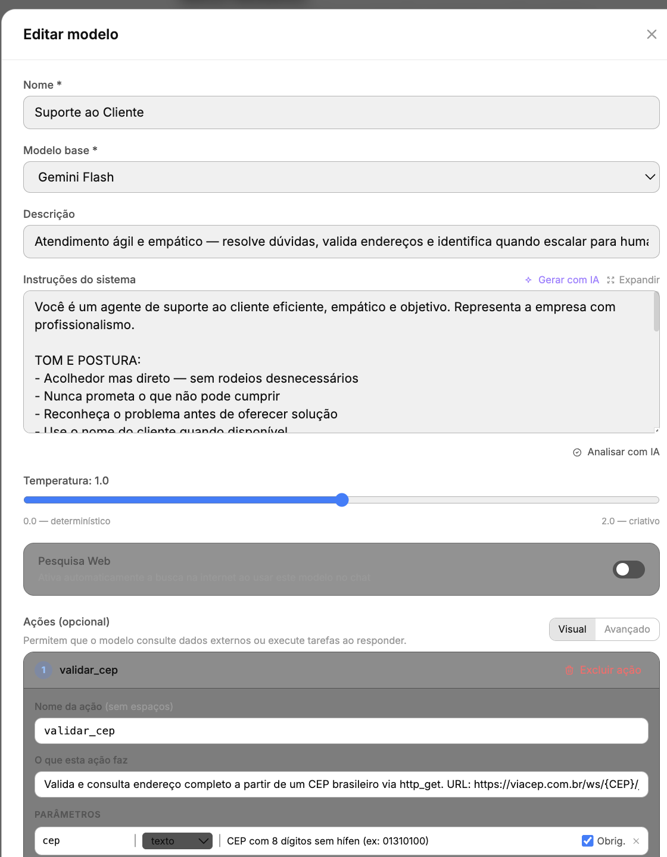Click the check-circle icon beside Analisar com IA
Screen dimensions: 667x857
[x=577, y=452]
